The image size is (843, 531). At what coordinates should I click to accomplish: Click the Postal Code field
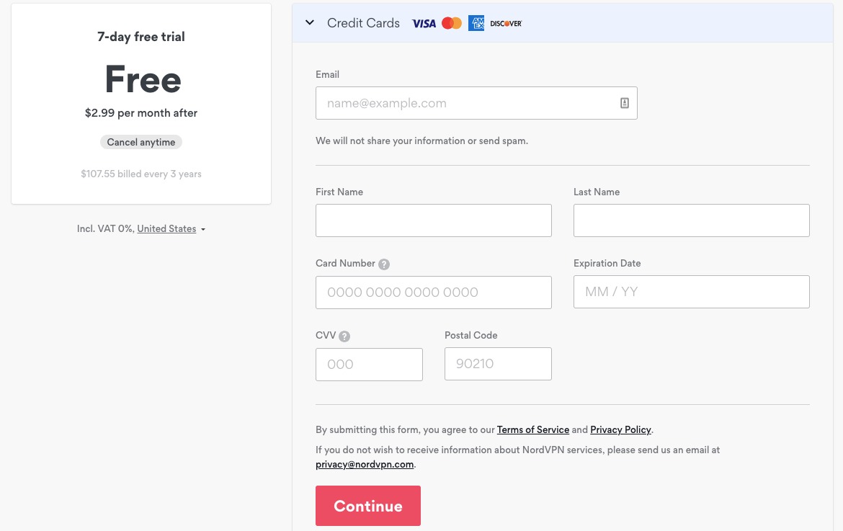498,364
